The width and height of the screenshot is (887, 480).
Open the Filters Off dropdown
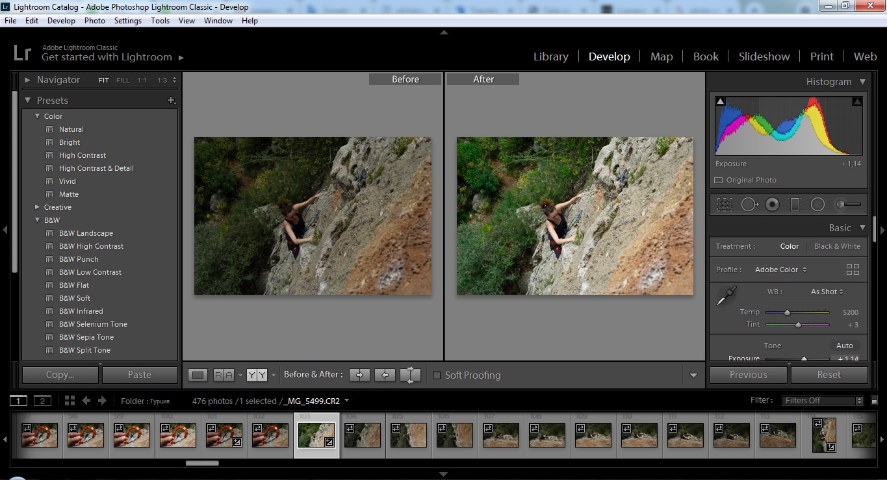tap(823, 401)
